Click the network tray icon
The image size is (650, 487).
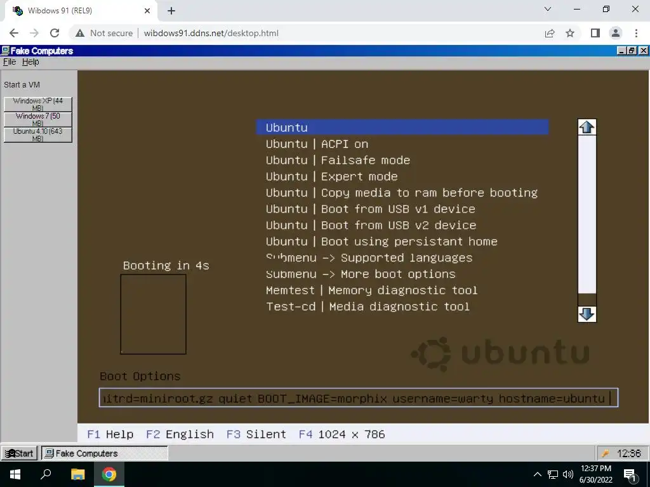[553, 474]
